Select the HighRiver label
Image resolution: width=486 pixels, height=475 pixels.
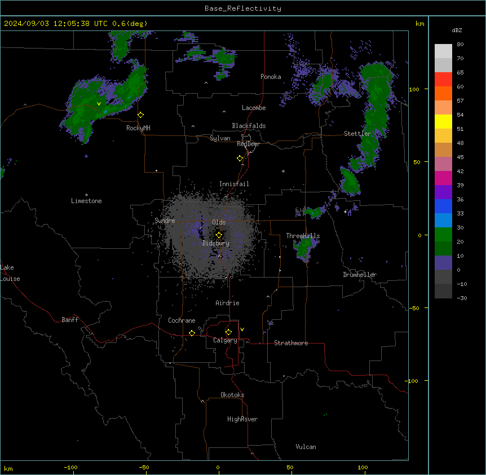pos(242,419)
